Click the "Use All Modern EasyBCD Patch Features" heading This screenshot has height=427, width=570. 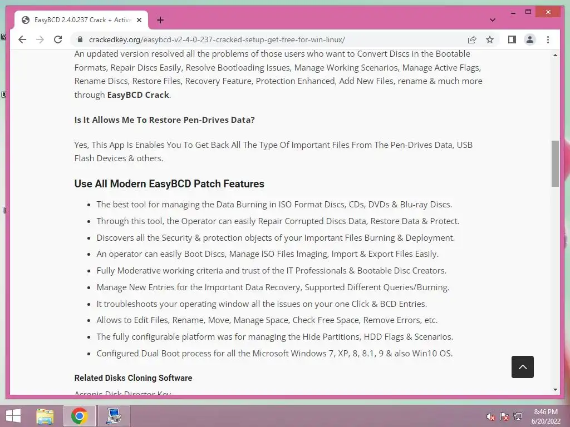169,183
